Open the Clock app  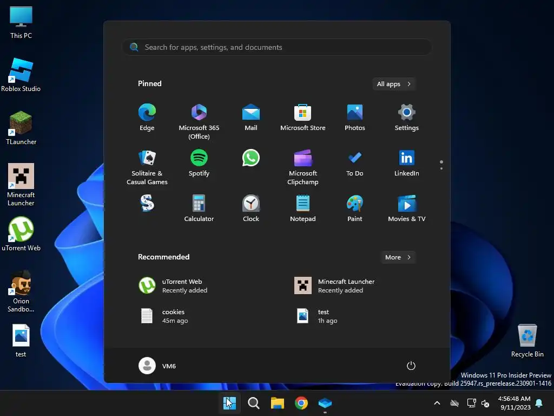[251, 209]
